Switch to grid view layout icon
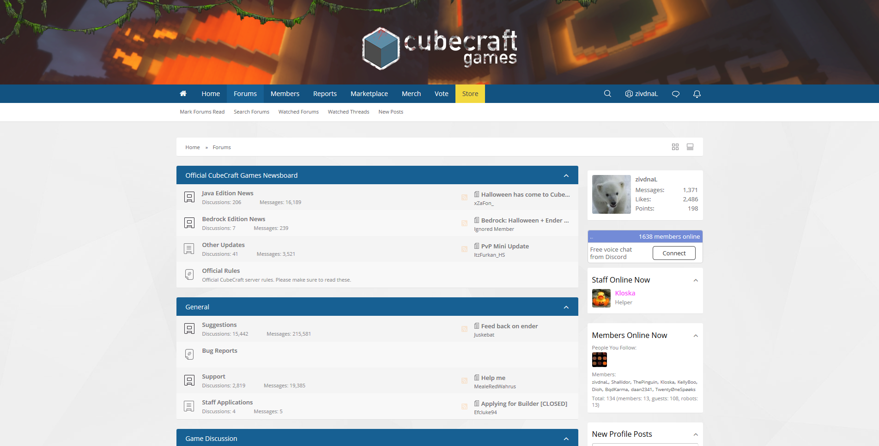879x446 pixels. [x=675, y=147]
